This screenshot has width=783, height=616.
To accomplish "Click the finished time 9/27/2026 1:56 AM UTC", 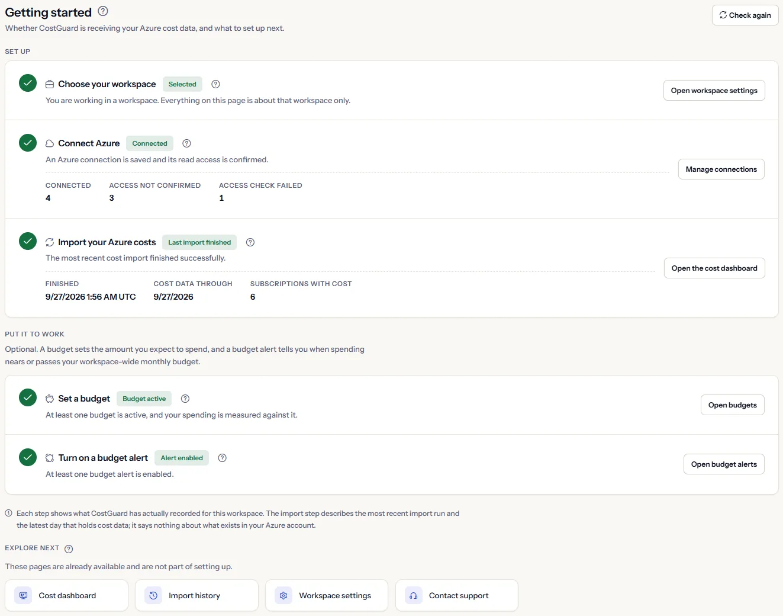I will click(x=91, y=297).
